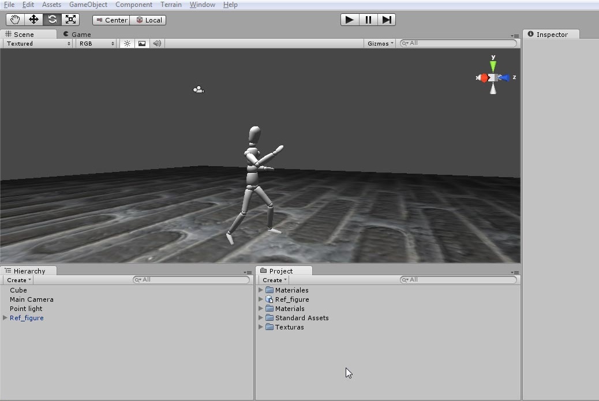The height and width of the screenshot is (401, 599).
Task: Click the red X axis cone of gizmo
Action: point(483,78)
